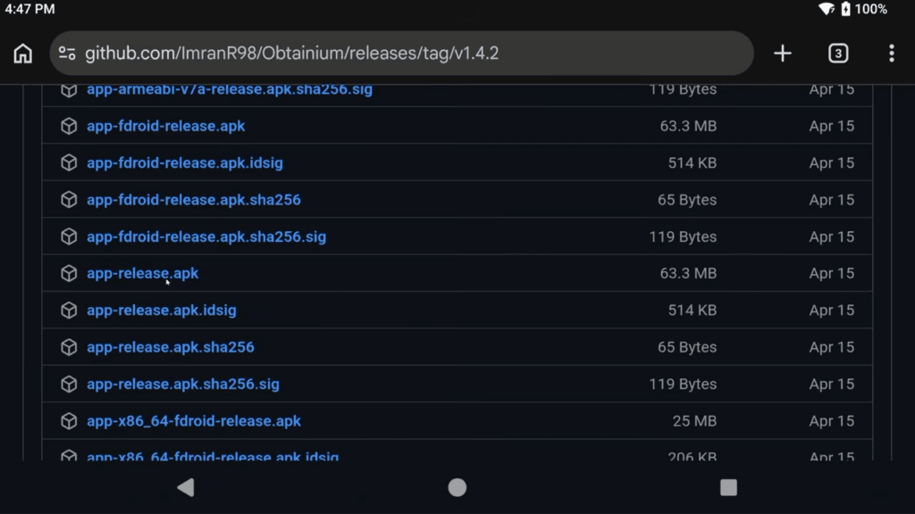Click Apr 15 date of app-release.apk
The width and height of the screenshot is (915, 514).
[x=832, y=273]
